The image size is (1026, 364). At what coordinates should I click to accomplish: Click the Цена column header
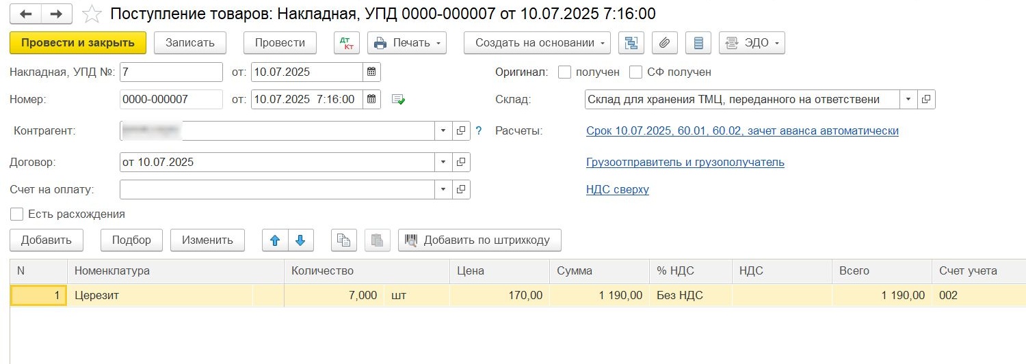[x=499, y=271]
